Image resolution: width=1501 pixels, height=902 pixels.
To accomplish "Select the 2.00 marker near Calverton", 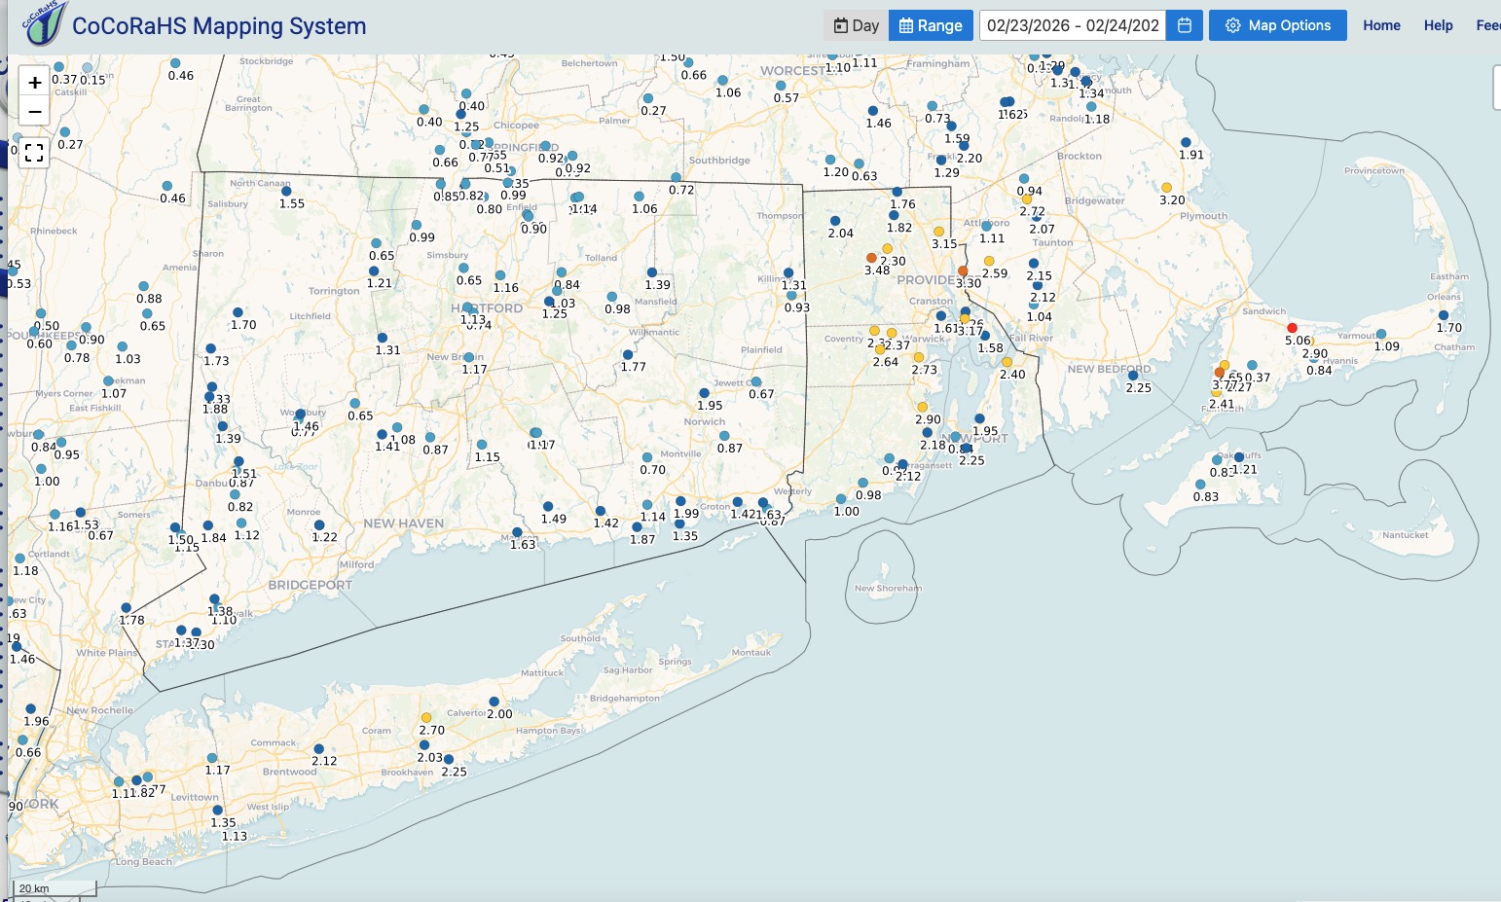I will coord(494,702).
